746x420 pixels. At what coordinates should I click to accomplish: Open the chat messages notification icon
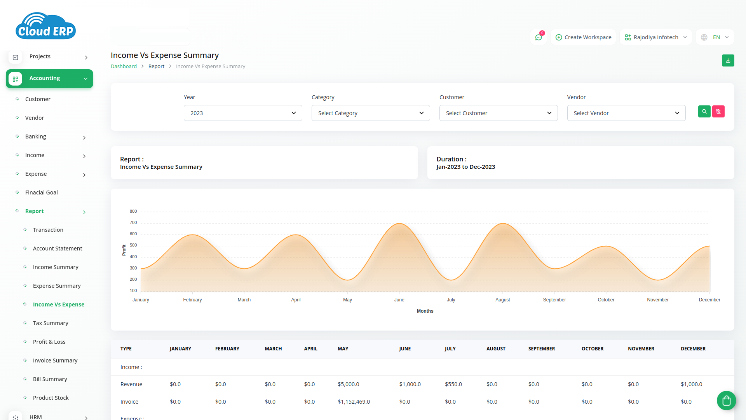pos(539,37)
